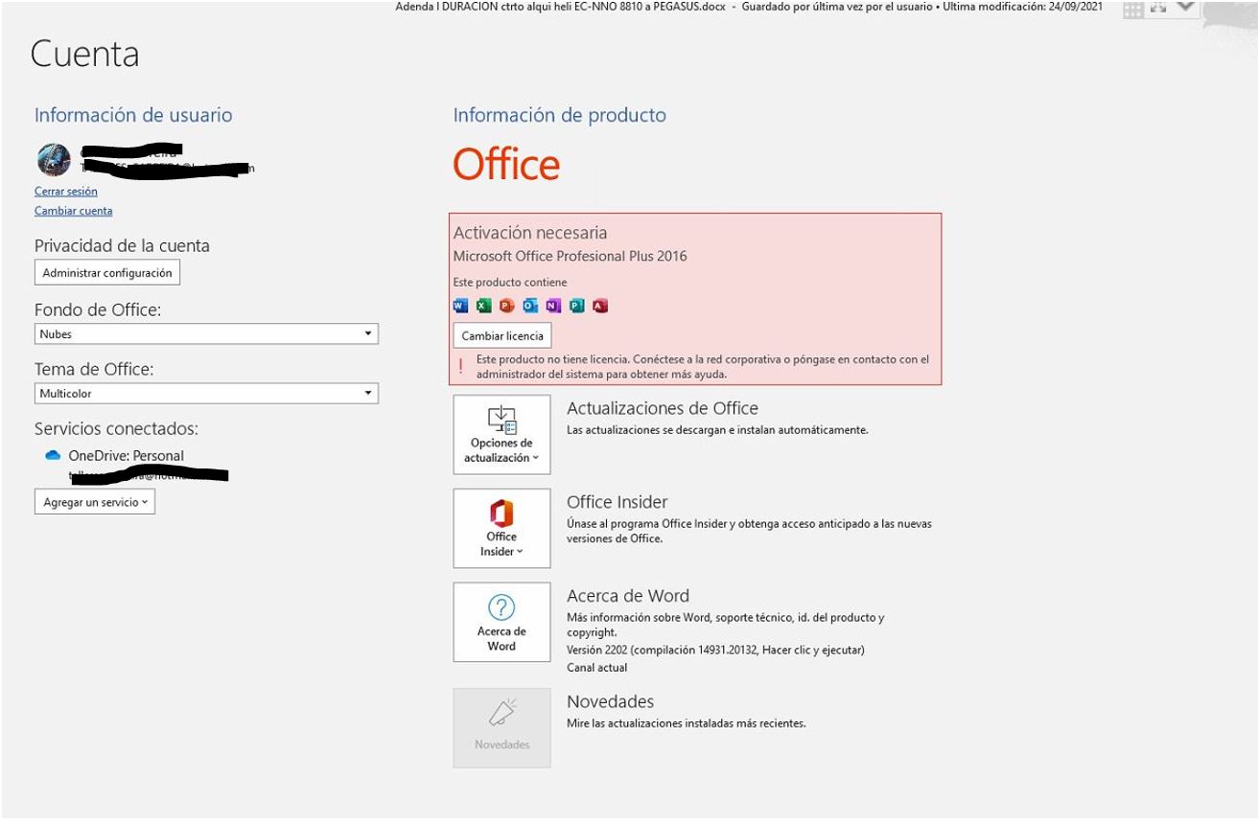Screen dimensions: 1258x823
Task: Click Microsoft Office Profesional Plus 2016 text
Action: (570, 256)
